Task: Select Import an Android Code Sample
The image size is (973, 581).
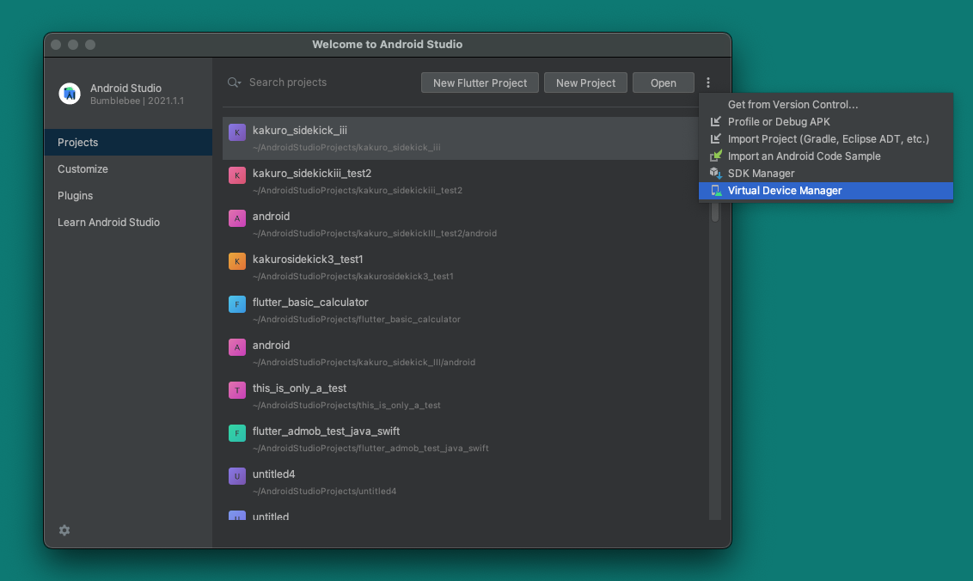Action: [826, 156]
